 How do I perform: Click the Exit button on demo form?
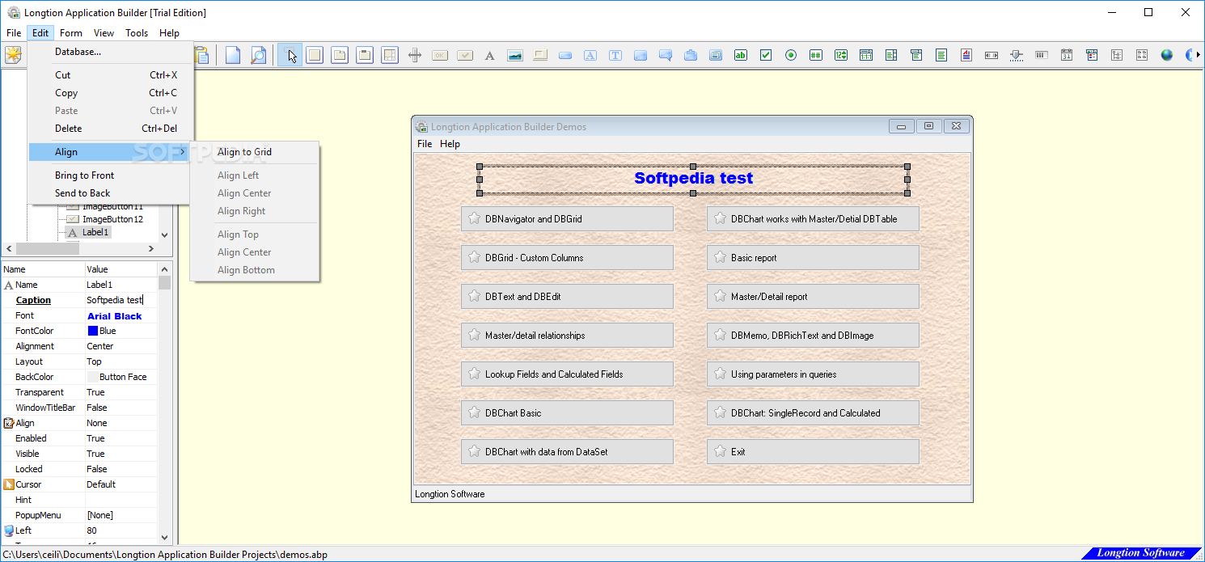(813, 452)
